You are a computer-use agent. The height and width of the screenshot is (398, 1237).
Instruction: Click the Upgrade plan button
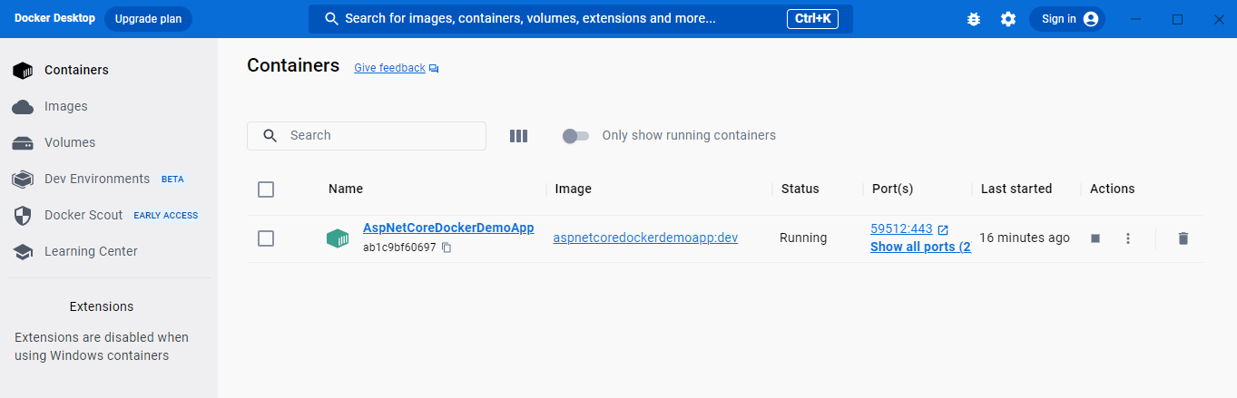coord(148,19)
